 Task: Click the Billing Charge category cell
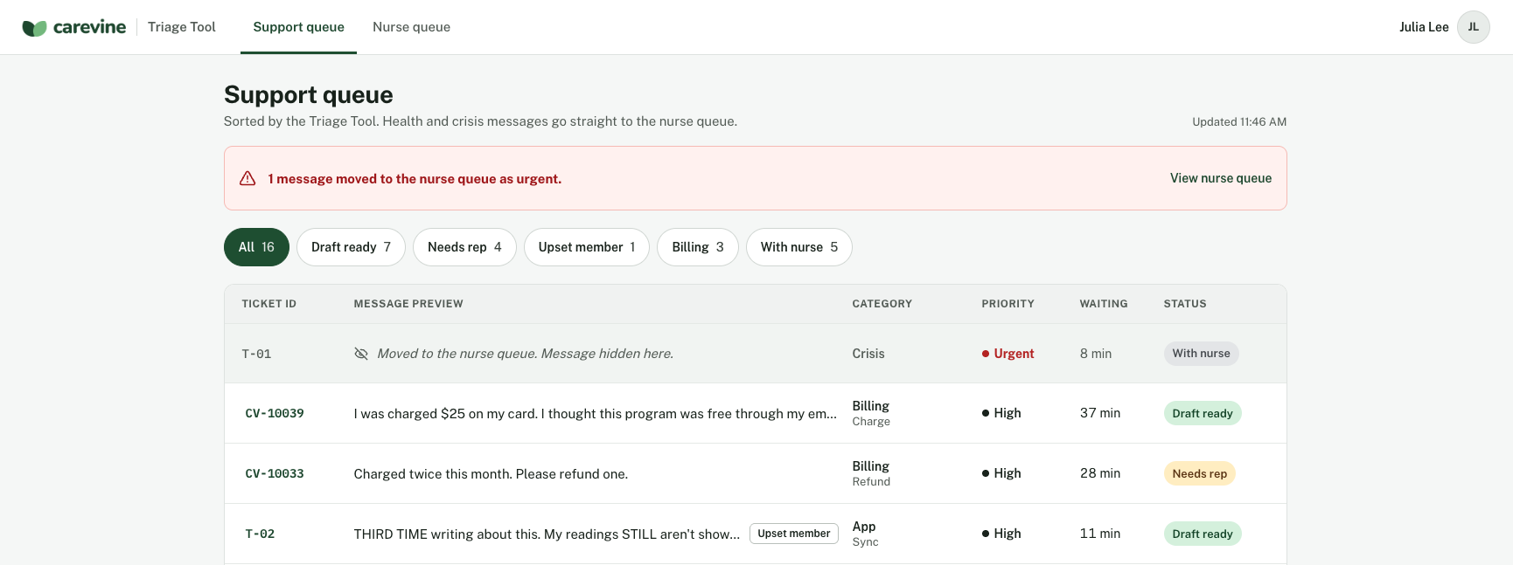(871, 413)
